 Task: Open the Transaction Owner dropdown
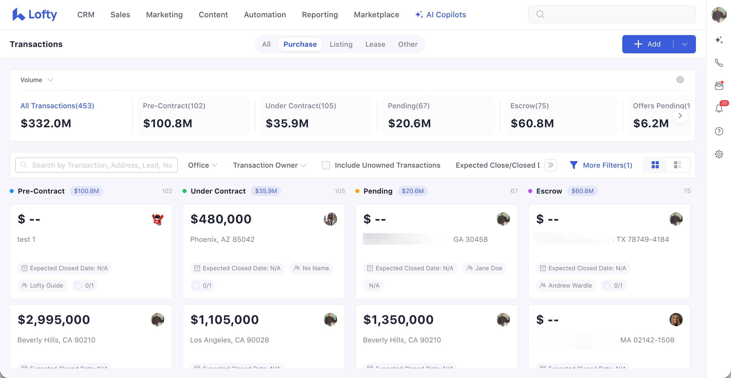click(x=269, y=165)
